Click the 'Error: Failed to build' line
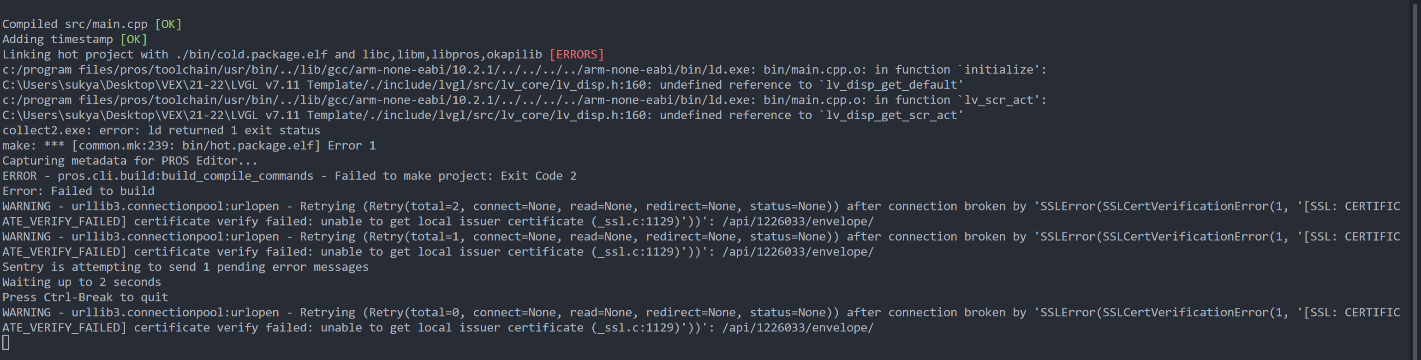Image resolution: width=1421 pixels, height=360 pixels. (78, 191)
